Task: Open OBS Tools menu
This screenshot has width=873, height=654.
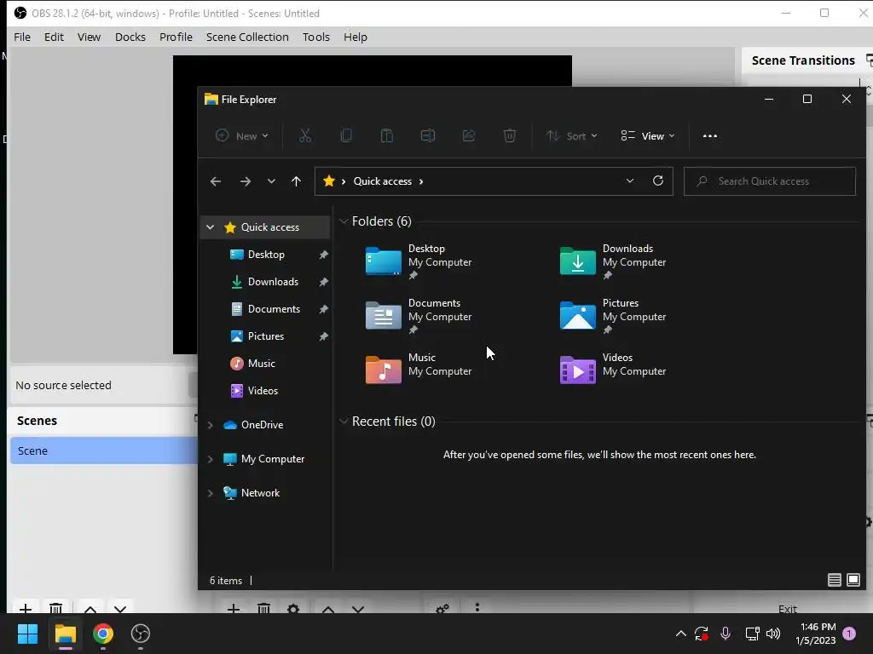Action: (316, 37)
